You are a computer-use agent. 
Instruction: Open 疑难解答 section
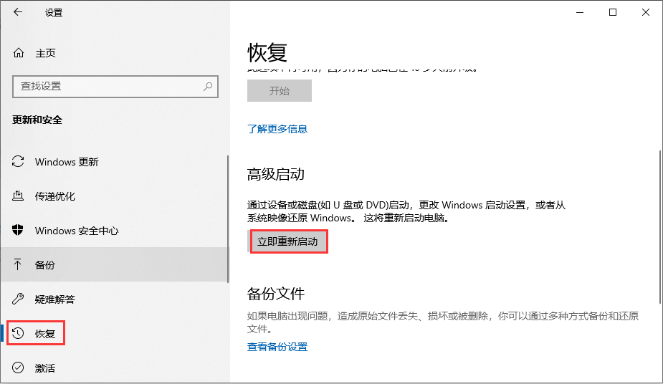point(114,299)
